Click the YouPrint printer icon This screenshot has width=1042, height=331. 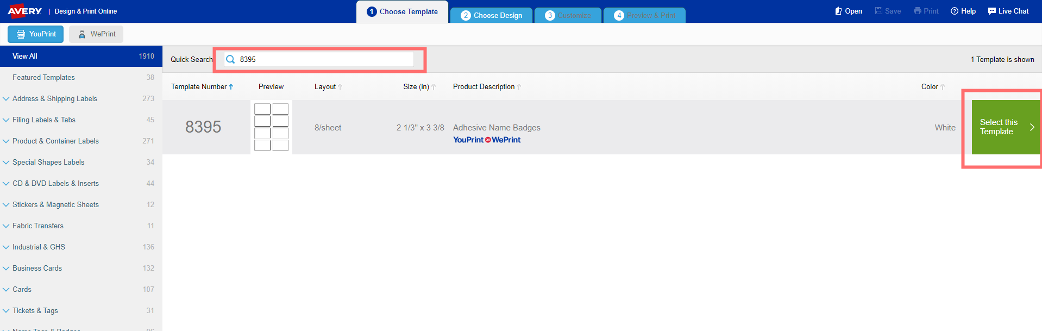point(21,34)
